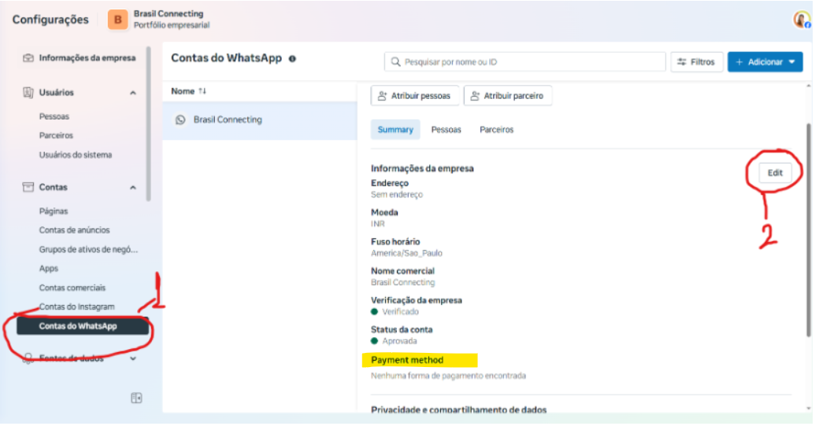This screenshot has width=819, height=426.
Task: Click 'Nenhuma forma de pagamento encontrada' text
Action: coord(448,376)
